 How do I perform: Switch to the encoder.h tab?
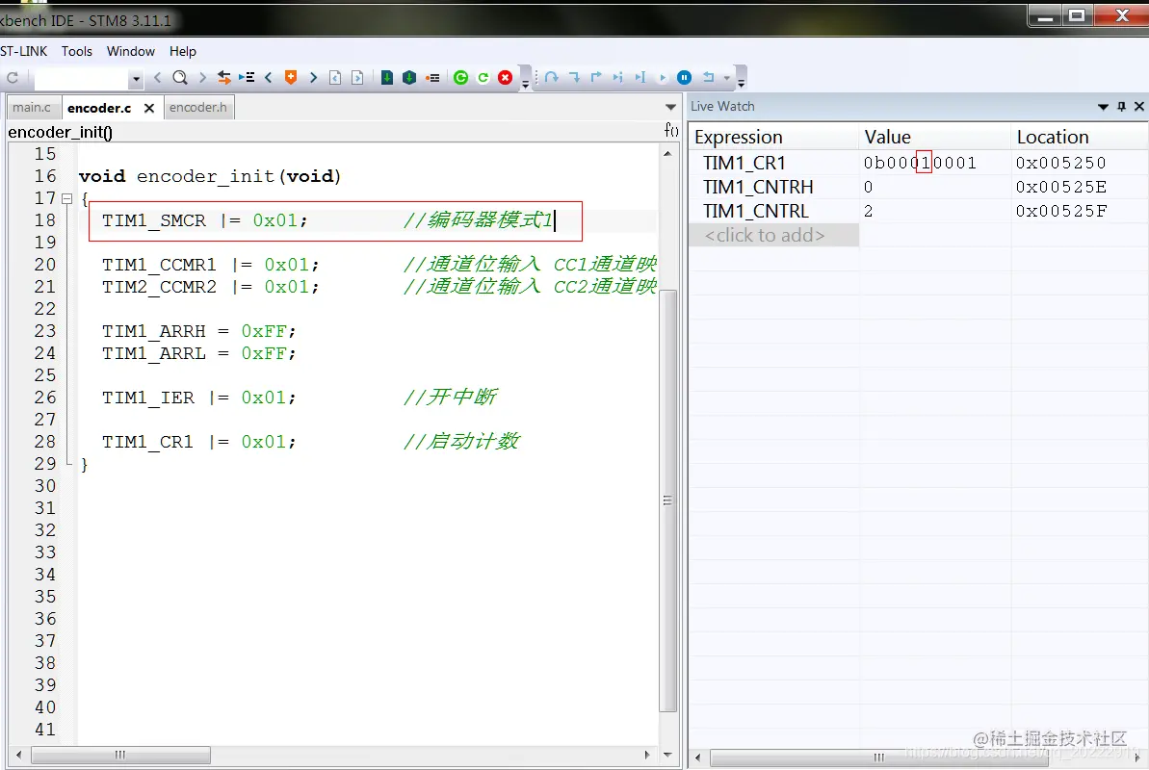[x=197, y=108]
